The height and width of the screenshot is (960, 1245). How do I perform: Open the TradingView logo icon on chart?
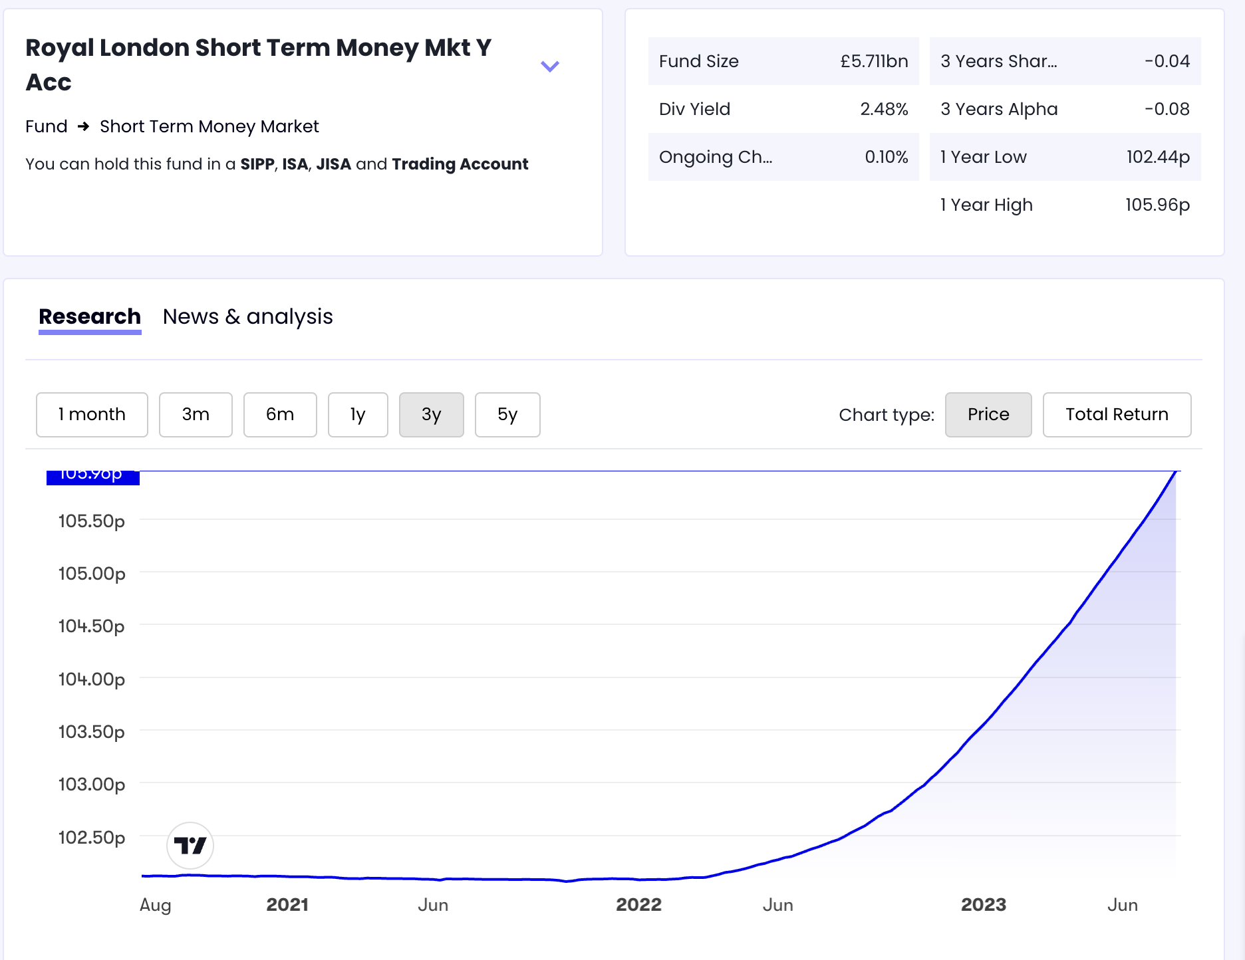point(190,846)
